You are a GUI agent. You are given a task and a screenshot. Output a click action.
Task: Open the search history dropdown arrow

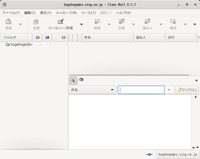click(x=169, y=90)
